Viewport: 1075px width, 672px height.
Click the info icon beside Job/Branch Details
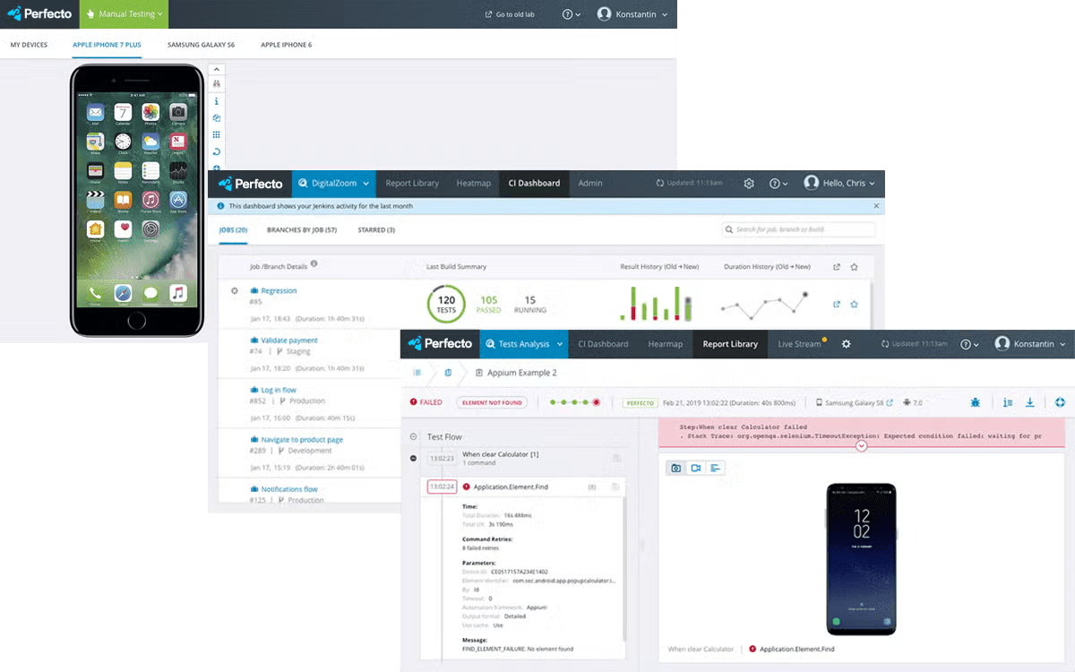click(x=314, y=264)
